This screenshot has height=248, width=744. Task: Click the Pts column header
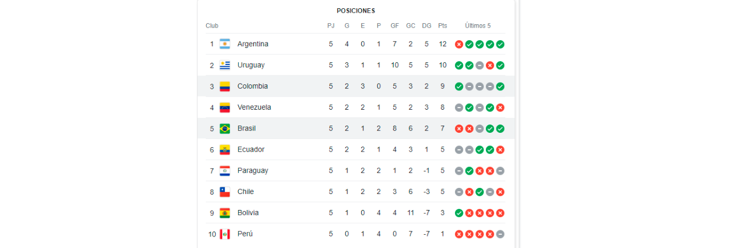pyautogui.click(x=442, y=26)
